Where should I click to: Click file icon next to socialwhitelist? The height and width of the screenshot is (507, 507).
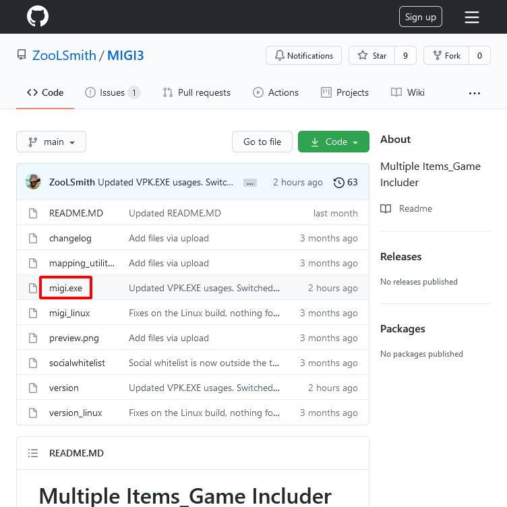(x=33, y=363)
